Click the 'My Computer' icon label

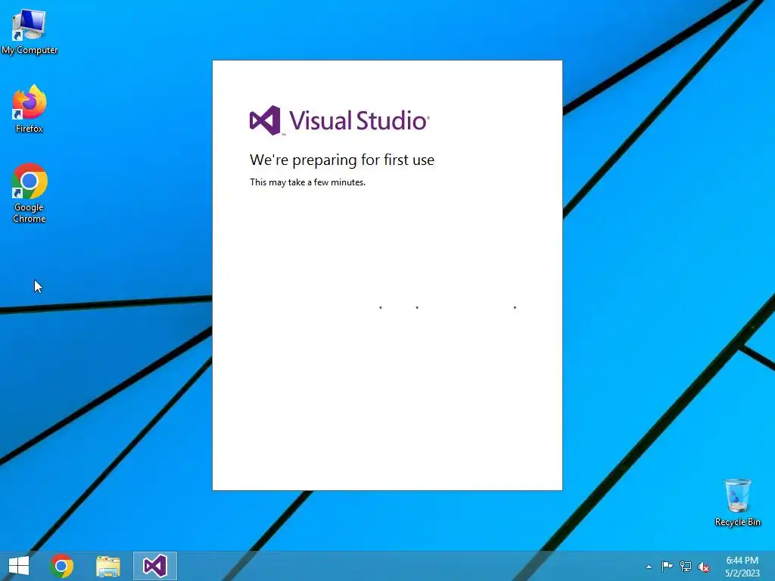30,50
